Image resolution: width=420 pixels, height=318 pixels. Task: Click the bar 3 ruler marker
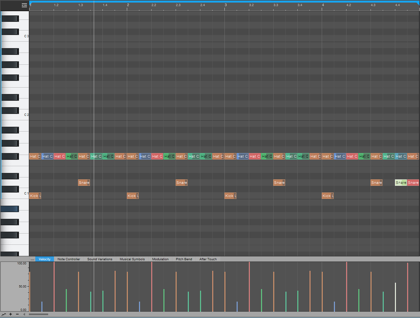(x=225, y=5)
